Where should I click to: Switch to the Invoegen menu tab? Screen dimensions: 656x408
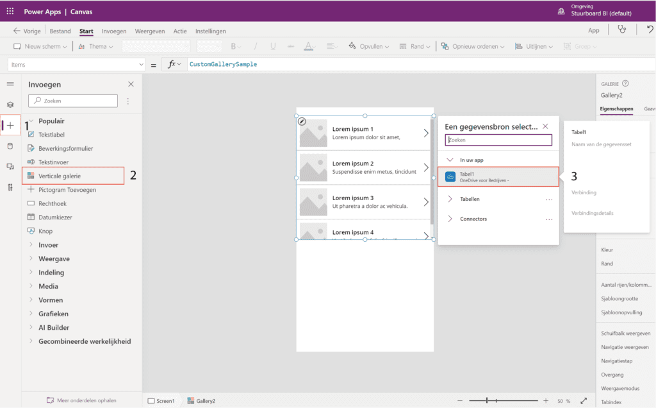114,31
